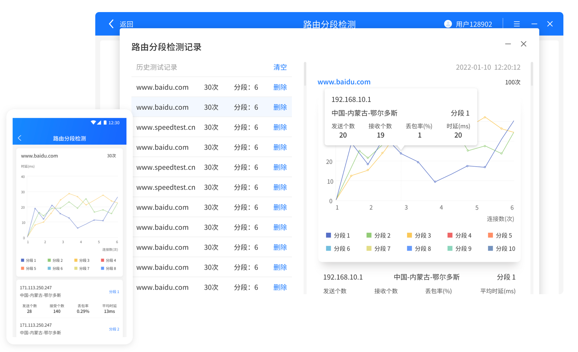Toggle 分段 3 legend swatch in desktop chart
Screen dimensions: 578x352
[x=409, y=235]
